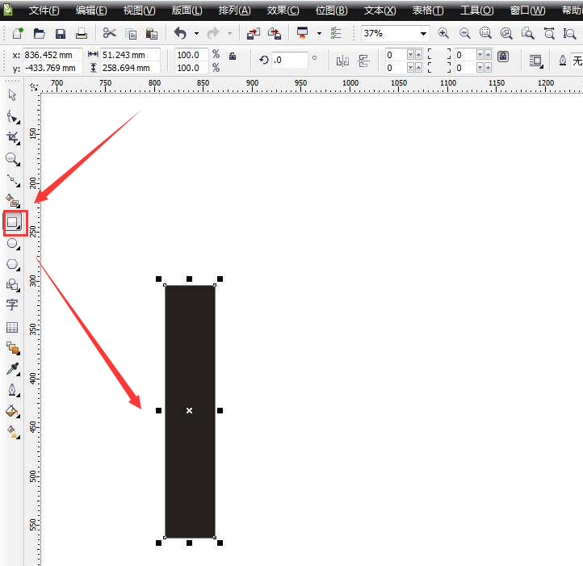Open the 效果(C) menu
This screenshot has width=583, height=566.
[283, 10]
